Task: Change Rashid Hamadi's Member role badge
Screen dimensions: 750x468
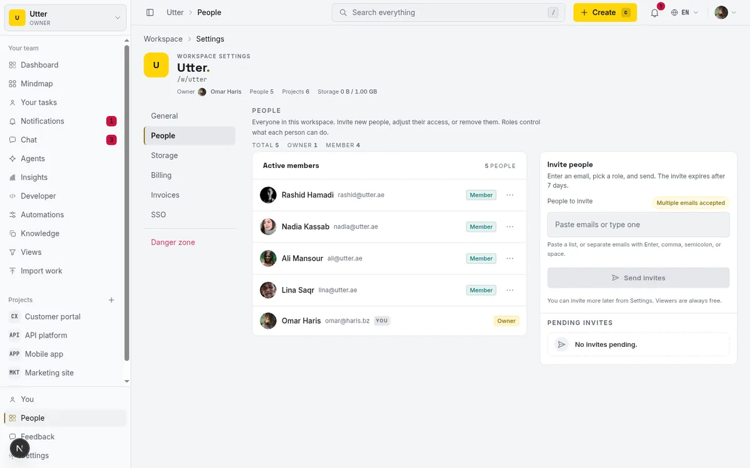Action: pos(481,195)
